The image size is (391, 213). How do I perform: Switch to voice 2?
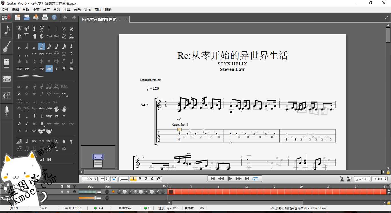click(x=140, y=179)
